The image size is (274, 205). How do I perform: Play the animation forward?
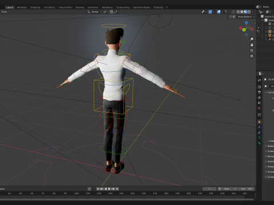tap(109, 189)
